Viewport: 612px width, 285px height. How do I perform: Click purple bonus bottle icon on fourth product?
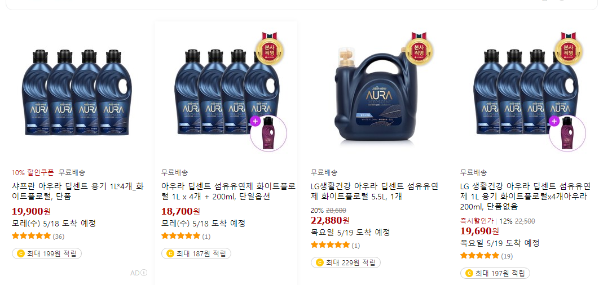click(567, 133)
